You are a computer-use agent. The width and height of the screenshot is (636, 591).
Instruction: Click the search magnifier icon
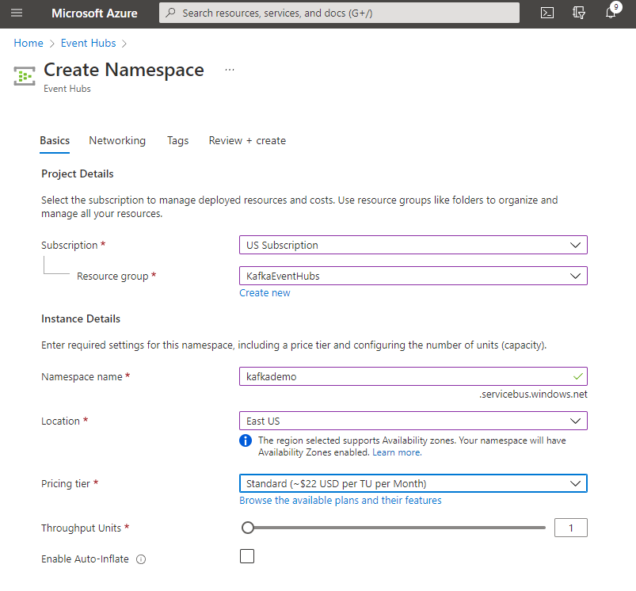[171, 13]
